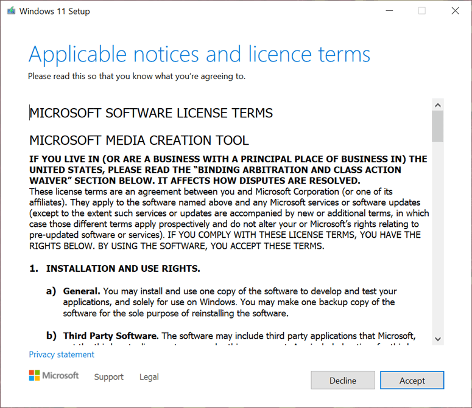The width and height of the screenshot is (472, 408).
Task: Open the Support link
Action: coord(108,377)
